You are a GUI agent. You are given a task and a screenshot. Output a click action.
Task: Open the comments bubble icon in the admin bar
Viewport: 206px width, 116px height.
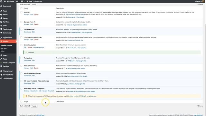coord(22,1)
